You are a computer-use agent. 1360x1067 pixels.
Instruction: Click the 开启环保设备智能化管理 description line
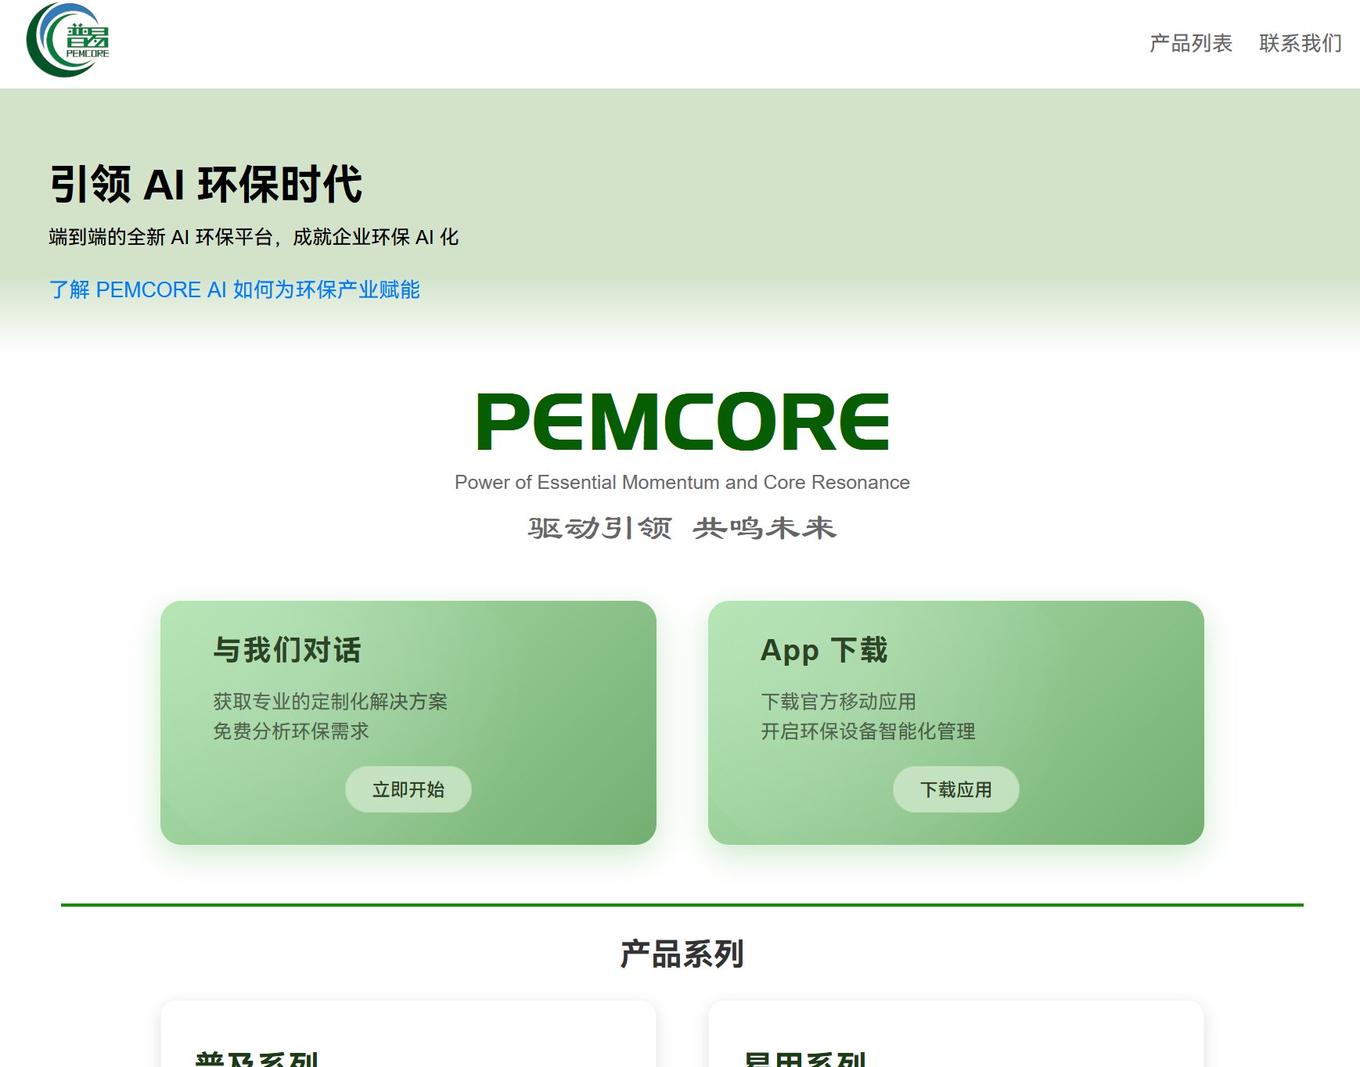click(868, 731)
